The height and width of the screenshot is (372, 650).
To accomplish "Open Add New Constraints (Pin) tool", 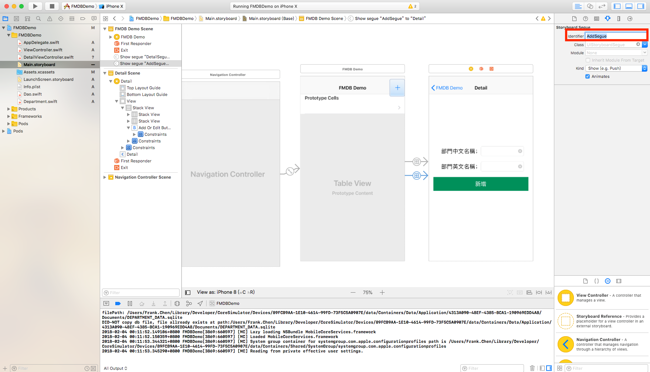I will coord(539,292).
